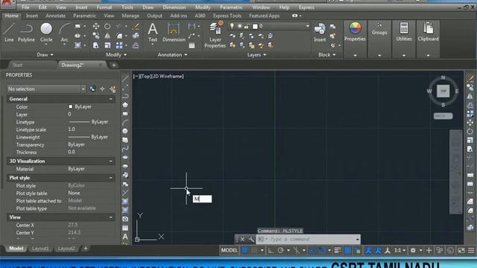Open the Format menu

[104, 7]
